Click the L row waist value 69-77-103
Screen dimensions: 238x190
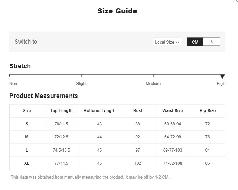click(173, 150)
